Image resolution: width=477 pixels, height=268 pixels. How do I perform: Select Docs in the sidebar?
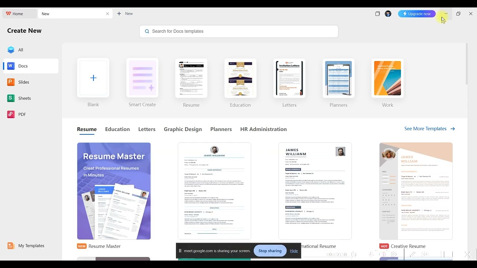[x=31, y=66]
